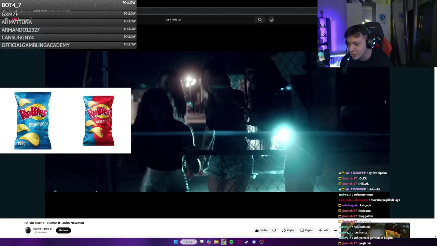This screenshot has width=437, height=246.
Task: Click the streamer webcam feed
Action: (x=377, y=33)
